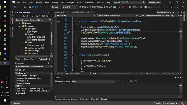187x105 pixels.
Task: Click VLC cone icon in taskbar
Action: 5,58
